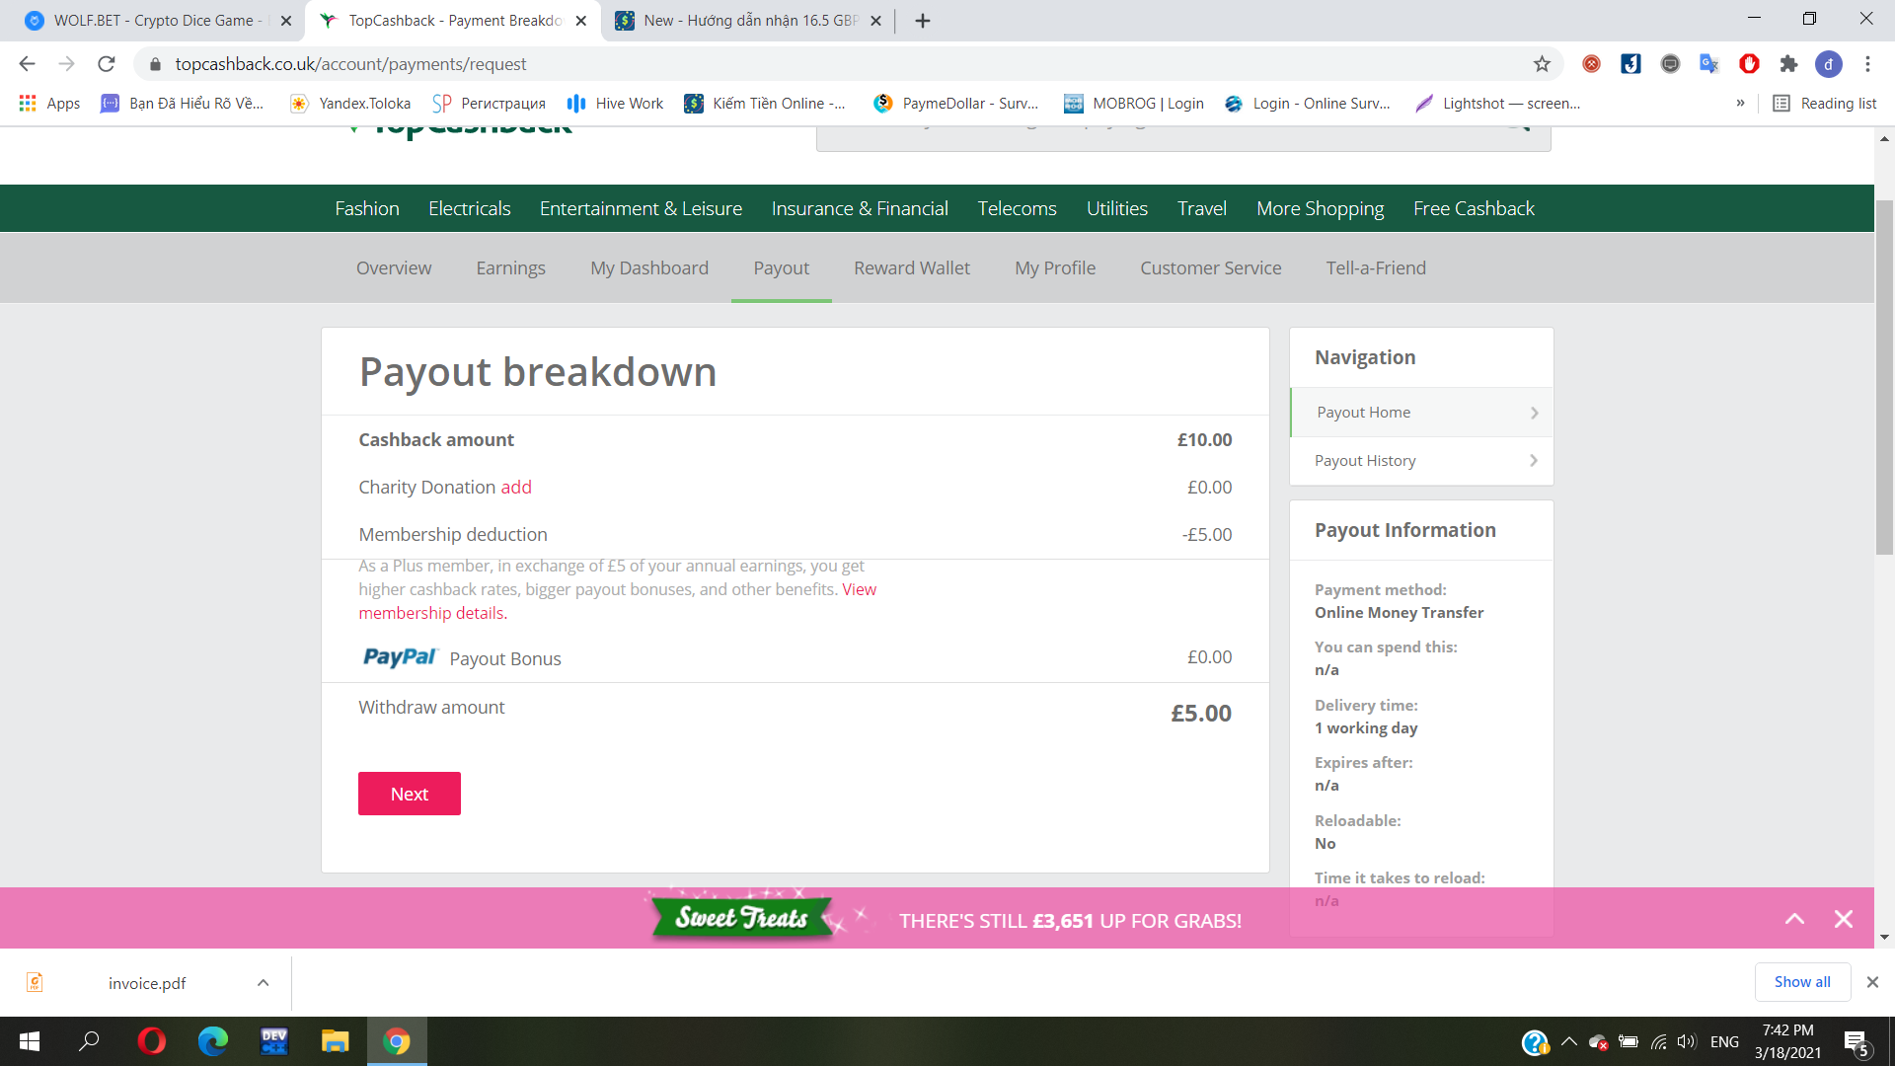
Task: Expand the hidden bookmarks overflow chevron
Action: [x=1740, y=104]
